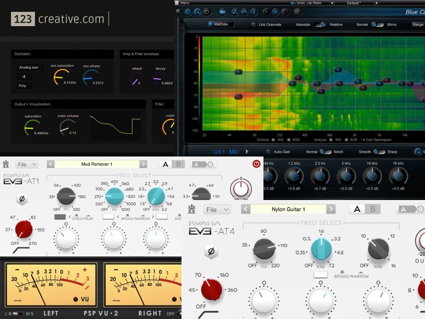
Task: Click the freeze (snowflake) icon in Blue Cat toolbar
Action: point(297,11)
